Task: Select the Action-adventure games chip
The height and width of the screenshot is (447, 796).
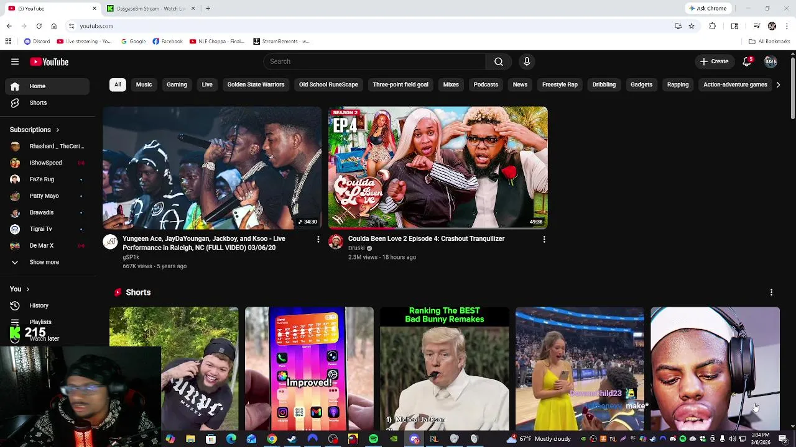Action: tap(735, 84)
